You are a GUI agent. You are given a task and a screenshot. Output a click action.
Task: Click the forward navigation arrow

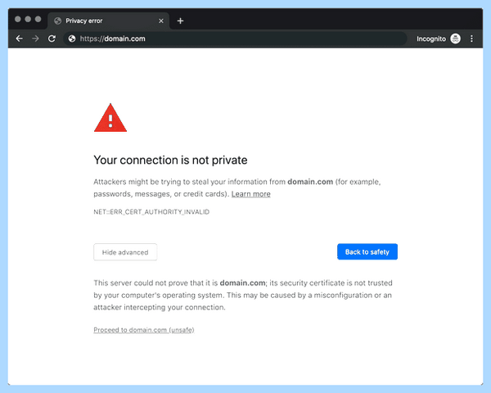[x=35, y=38]
